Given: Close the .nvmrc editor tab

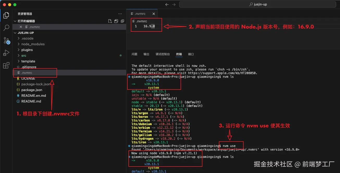Looking at the screenshot, I should pos(154,14).
